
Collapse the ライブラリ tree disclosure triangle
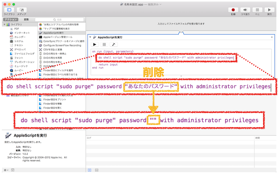click(5, 24)
